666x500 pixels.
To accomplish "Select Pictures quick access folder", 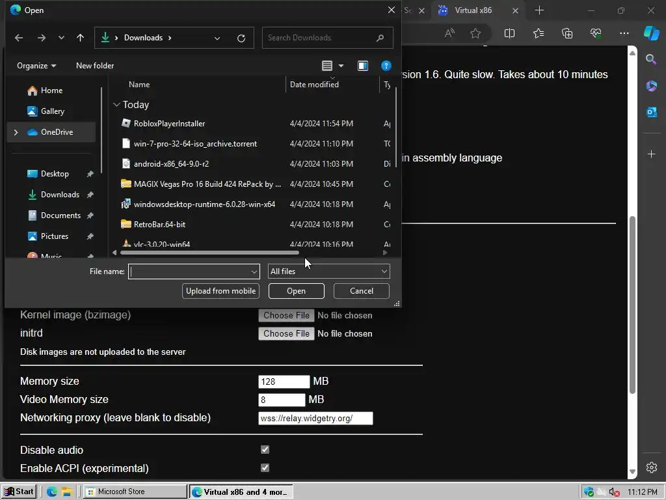I will pos(55,236).
